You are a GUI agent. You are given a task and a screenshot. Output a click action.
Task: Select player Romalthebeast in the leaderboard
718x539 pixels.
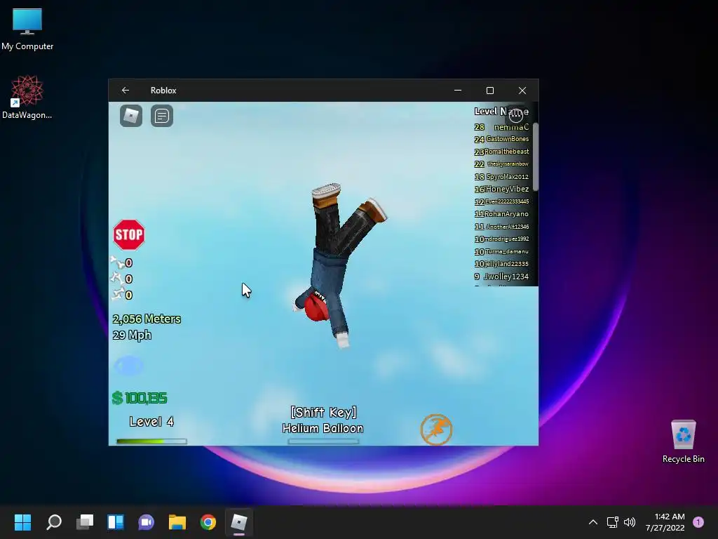click(x=506, y=152)
